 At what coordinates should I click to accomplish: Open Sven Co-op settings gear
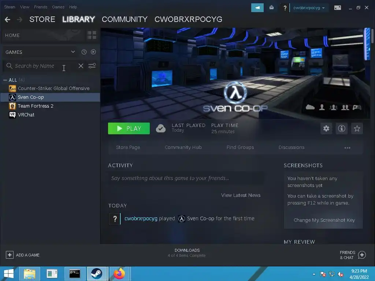tap(326, 128)
